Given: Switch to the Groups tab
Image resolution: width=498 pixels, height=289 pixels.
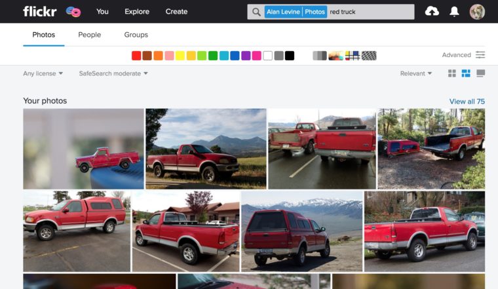Looking at the screenshot, I should 136,35.
